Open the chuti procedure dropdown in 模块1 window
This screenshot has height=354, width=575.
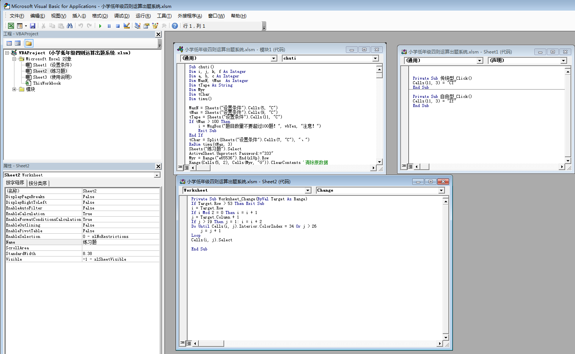(x=375, y=58)
